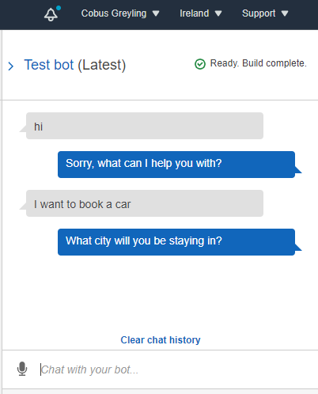318x394 pixels.
Task: Click the Ready. Build complete. status text
Action: (259, 63)
